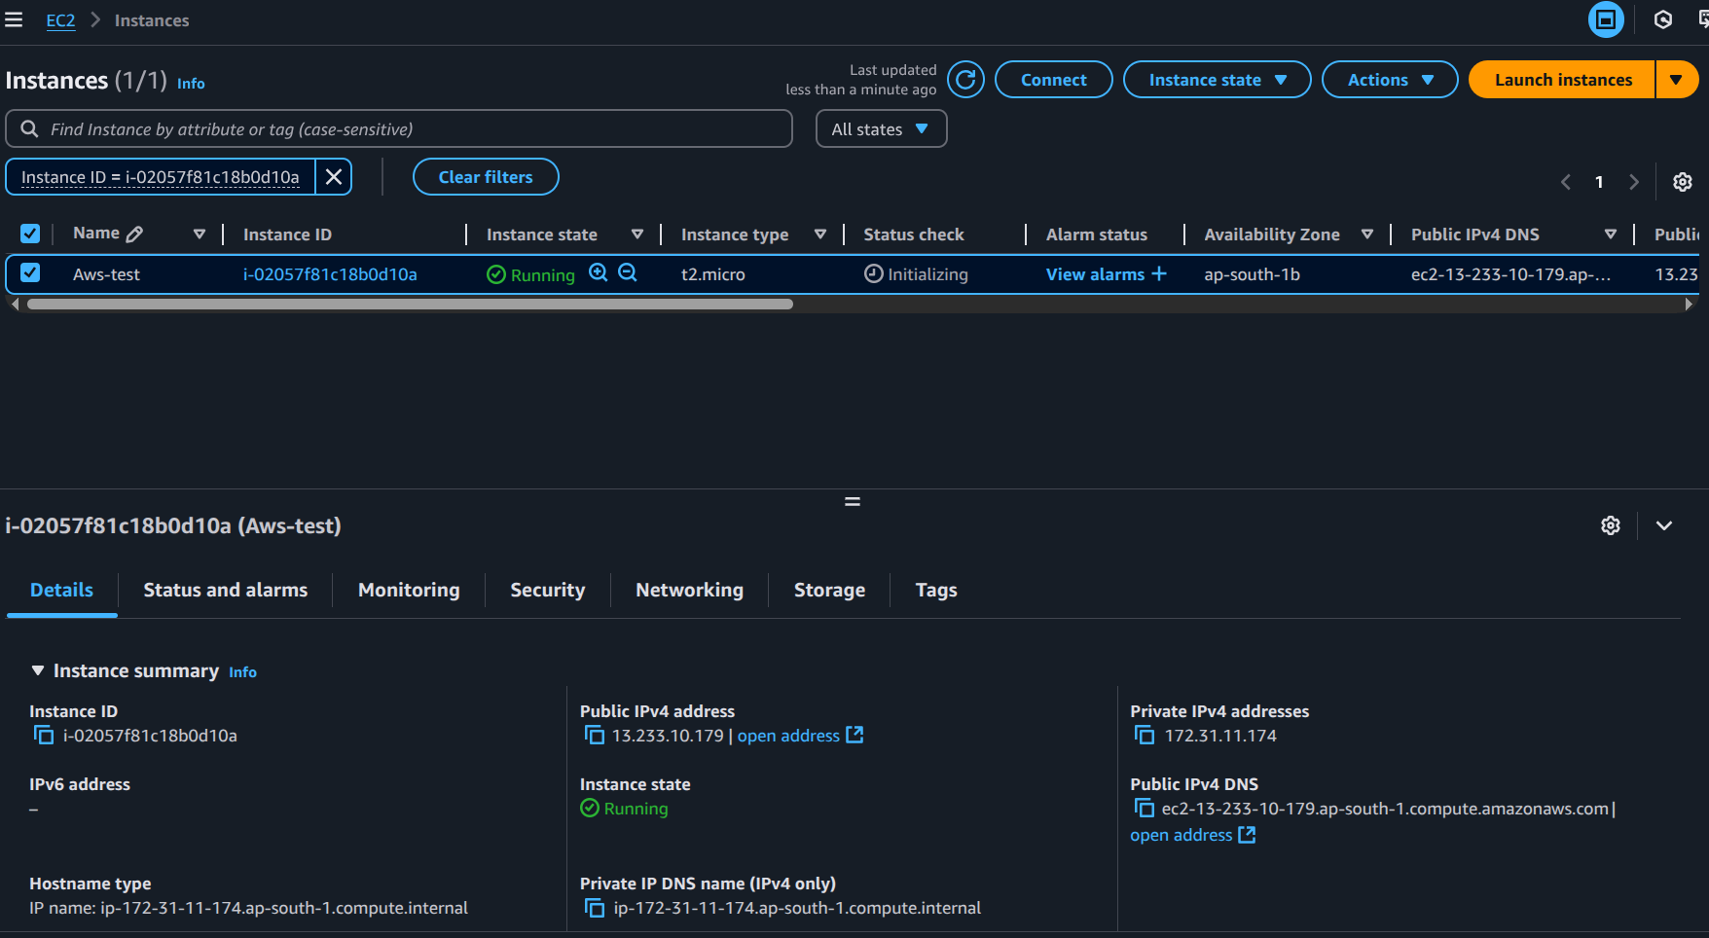Click ap-south-1b availability zone cell
Screen dimensions: 1709x938
pyautogui.click(x=1252, y=274)
